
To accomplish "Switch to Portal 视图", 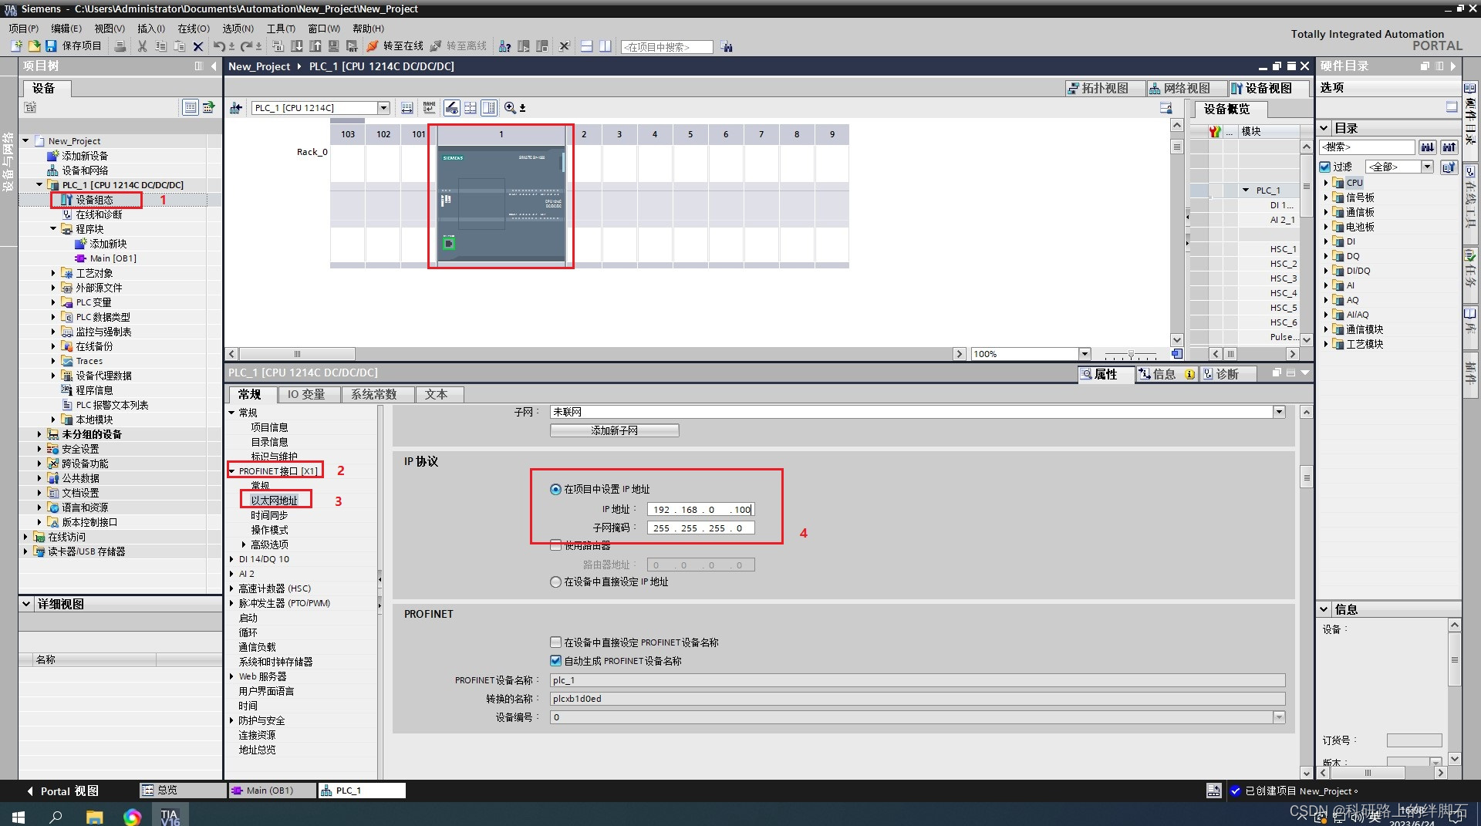I will click(x=63, y=791).
